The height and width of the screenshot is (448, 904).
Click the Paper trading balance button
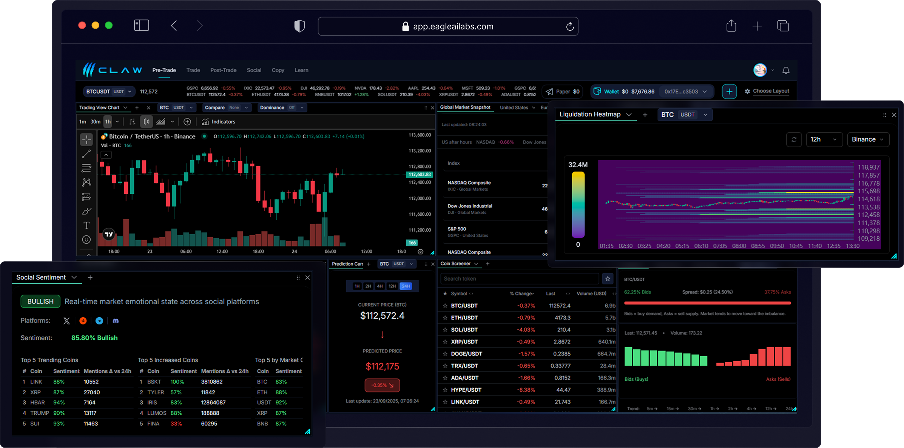tap(562, 91)
